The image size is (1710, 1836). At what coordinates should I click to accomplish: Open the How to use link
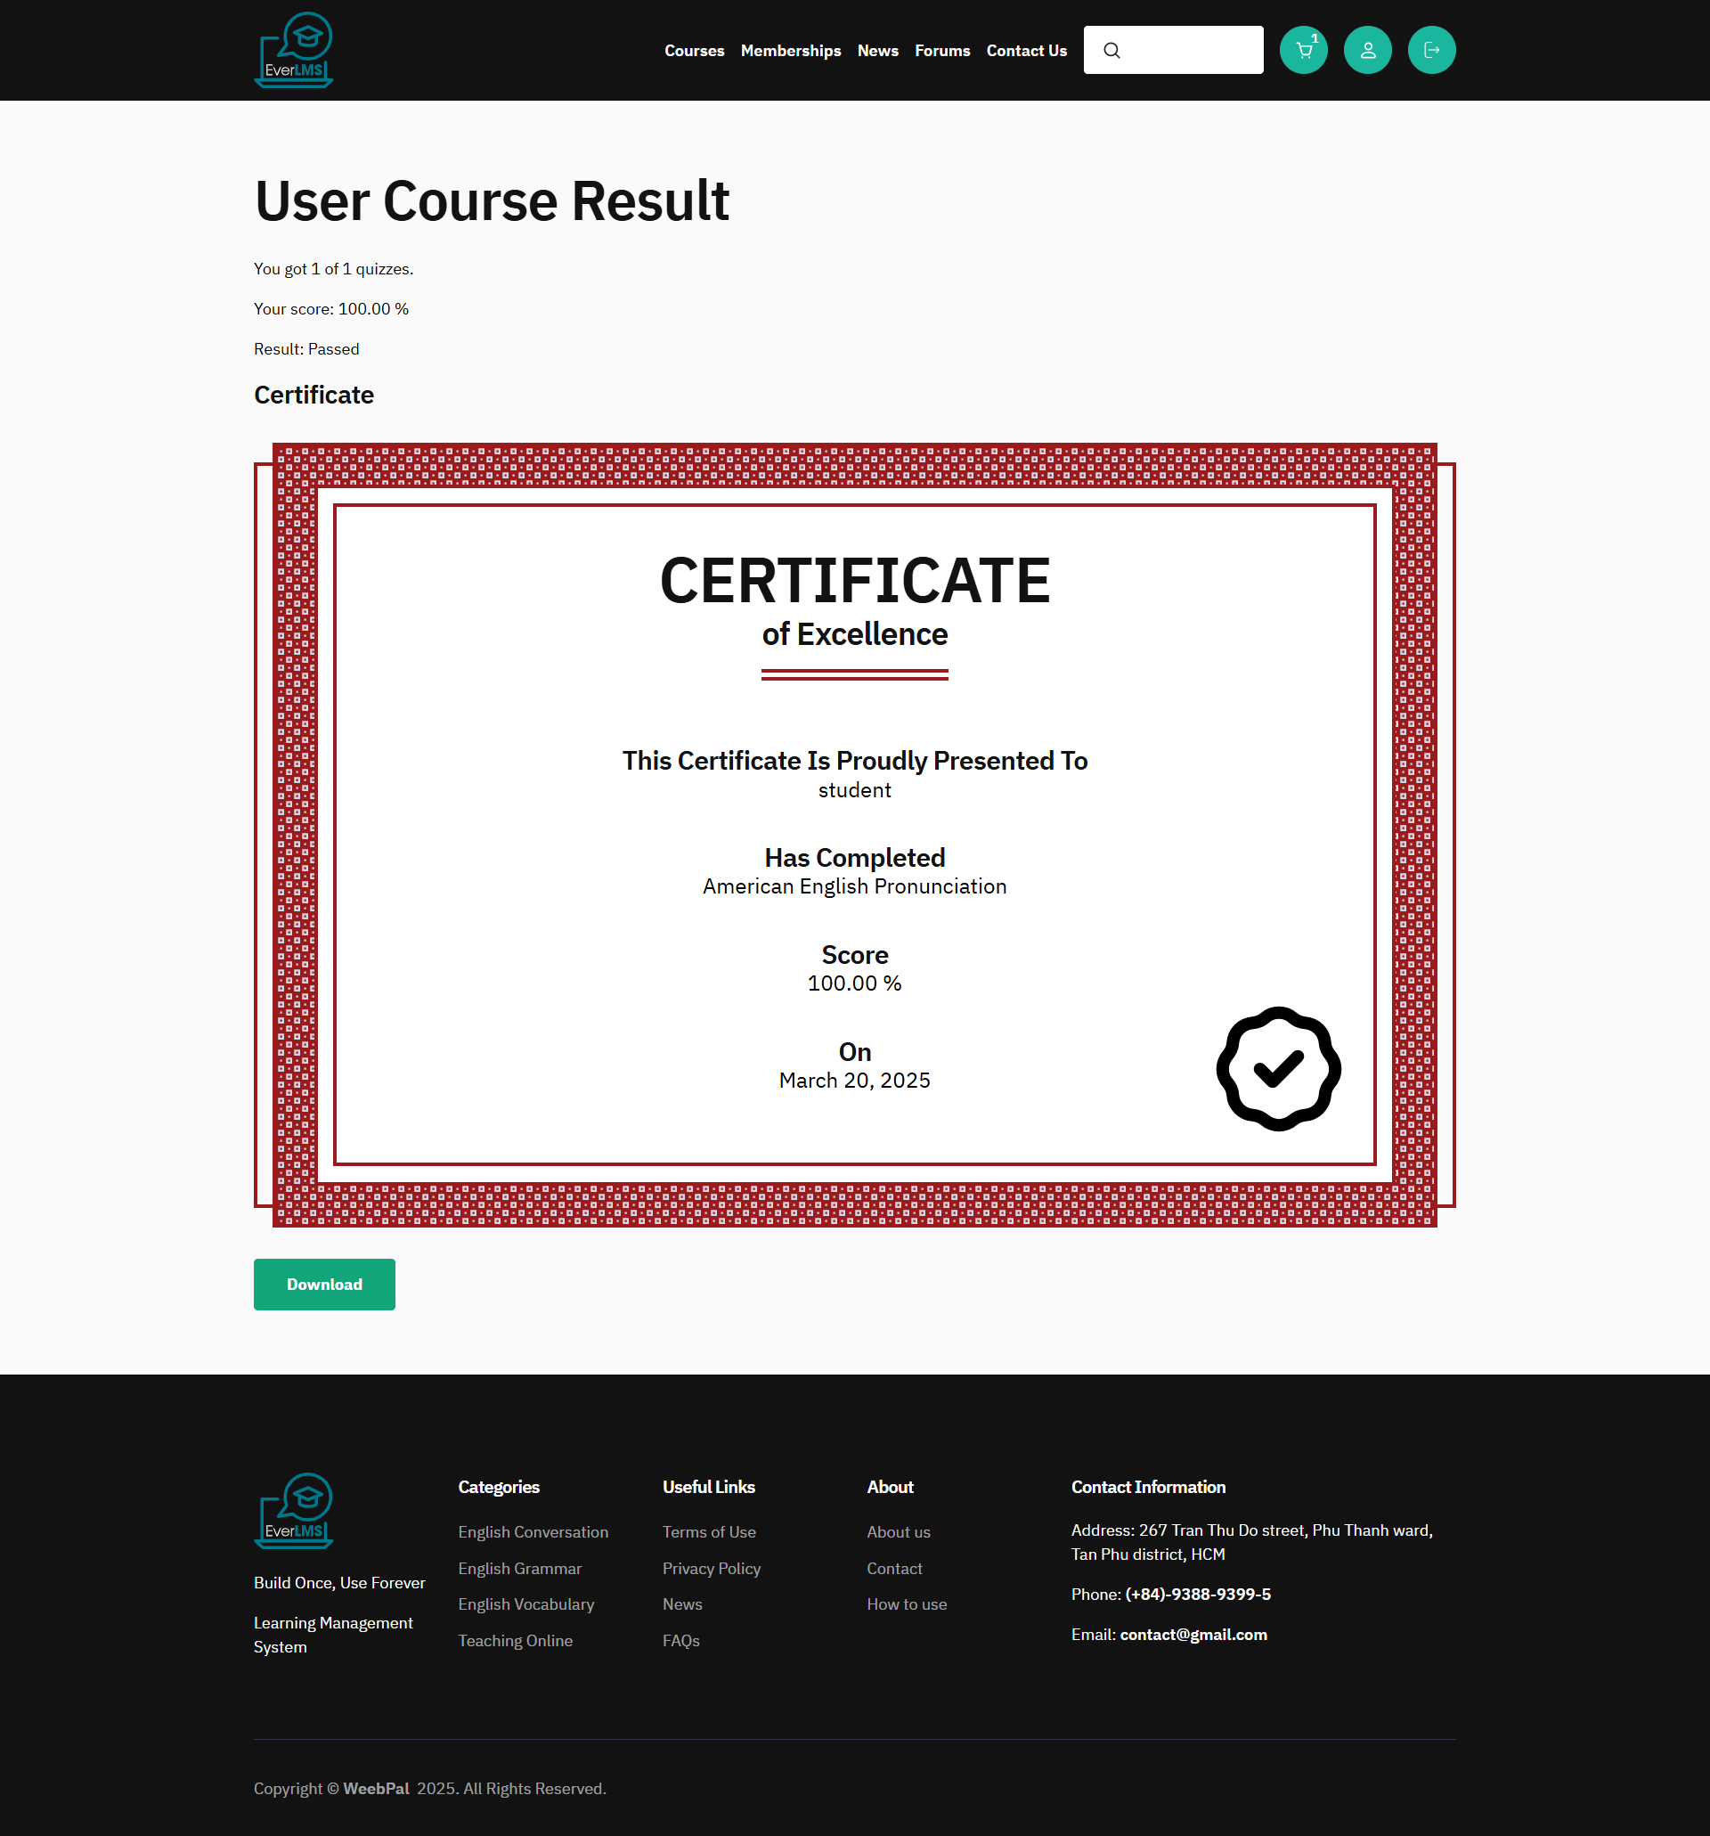906,1604
